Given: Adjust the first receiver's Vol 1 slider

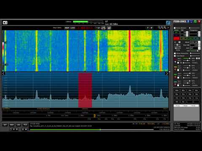Looking at the screenshot, I should click(186, 58).
